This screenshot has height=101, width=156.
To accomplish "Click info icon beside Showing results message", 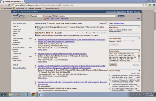I will point(35,27).
